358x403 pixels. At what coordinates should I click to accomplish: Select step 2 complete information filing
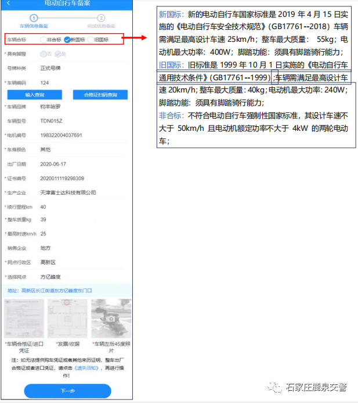102,22
